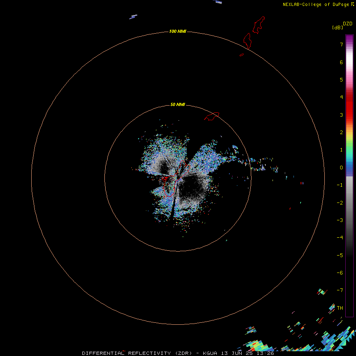Click the Guam island outline at radar center
The height and width of the screenshot is (356, 356).
tap(176, 178)
